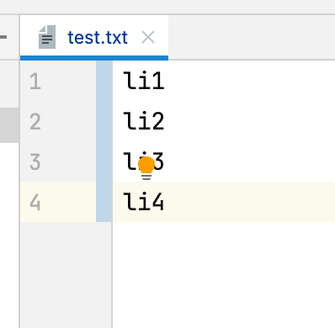Click the blue change marker beside line 4
Viewport: 335px width, 328px height.
[104, 202]
